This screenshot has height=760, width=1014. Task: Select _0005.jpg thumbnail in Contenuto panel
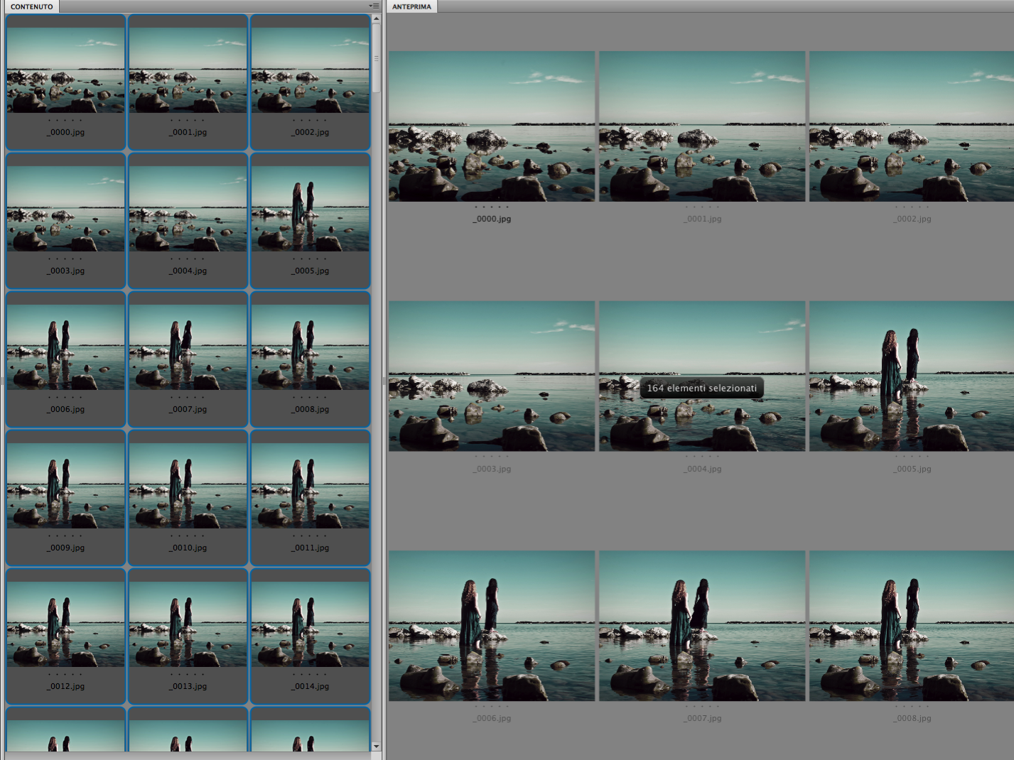[x=310, y=209]
